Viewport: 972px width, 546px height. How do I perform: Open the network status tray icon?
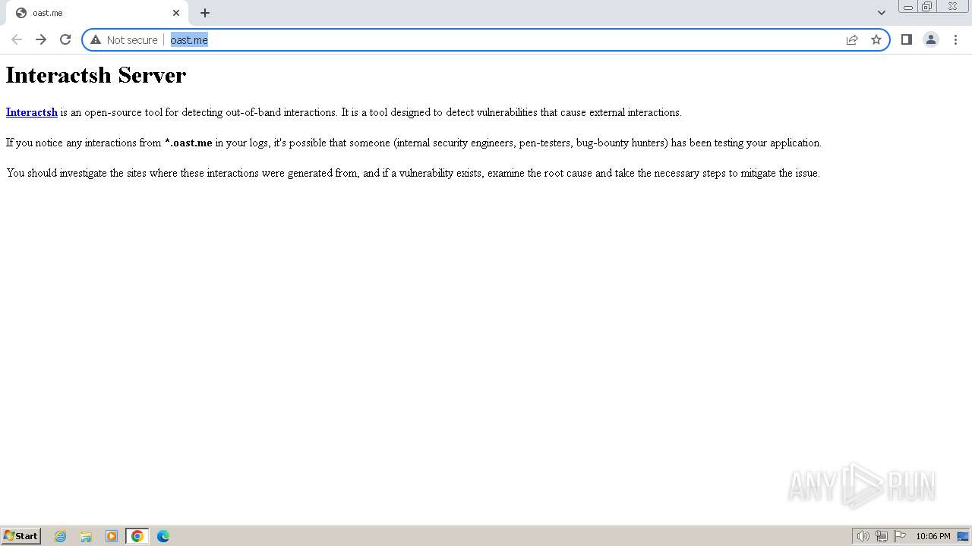[881, 536]
